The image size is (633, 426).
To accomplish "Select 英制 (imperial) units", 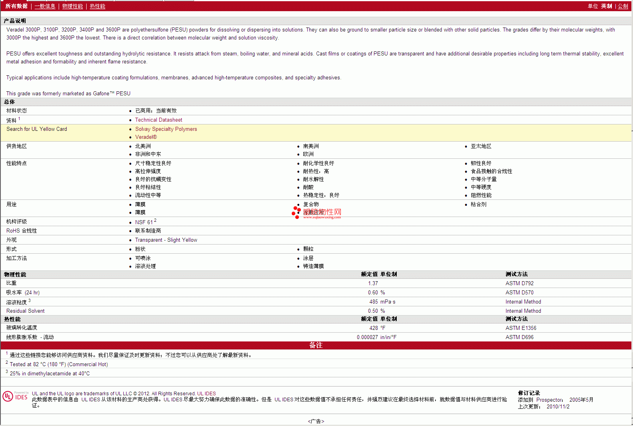I will click(606, 6).
